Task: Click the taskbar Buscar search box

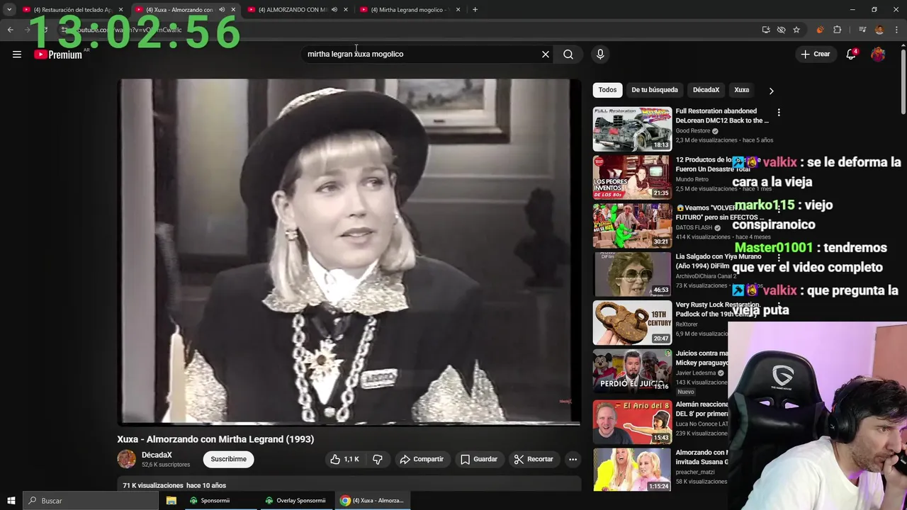Action: click(91, 501)
